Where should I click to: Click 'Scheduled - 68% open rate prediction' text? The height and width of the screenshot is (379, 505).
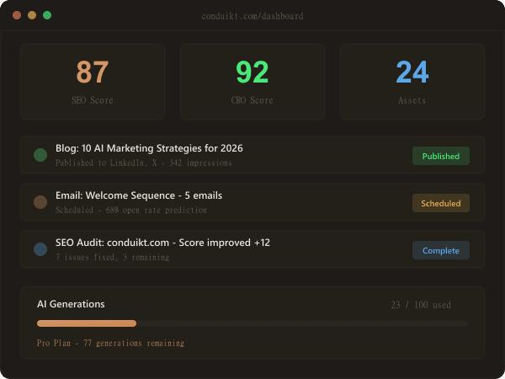pyautogui.click(x=131, y=210)
